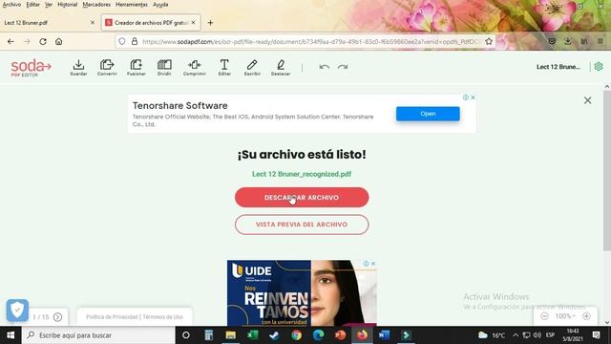
Task: Open Excel from taskbar
Action: click(x=252, y=335)
